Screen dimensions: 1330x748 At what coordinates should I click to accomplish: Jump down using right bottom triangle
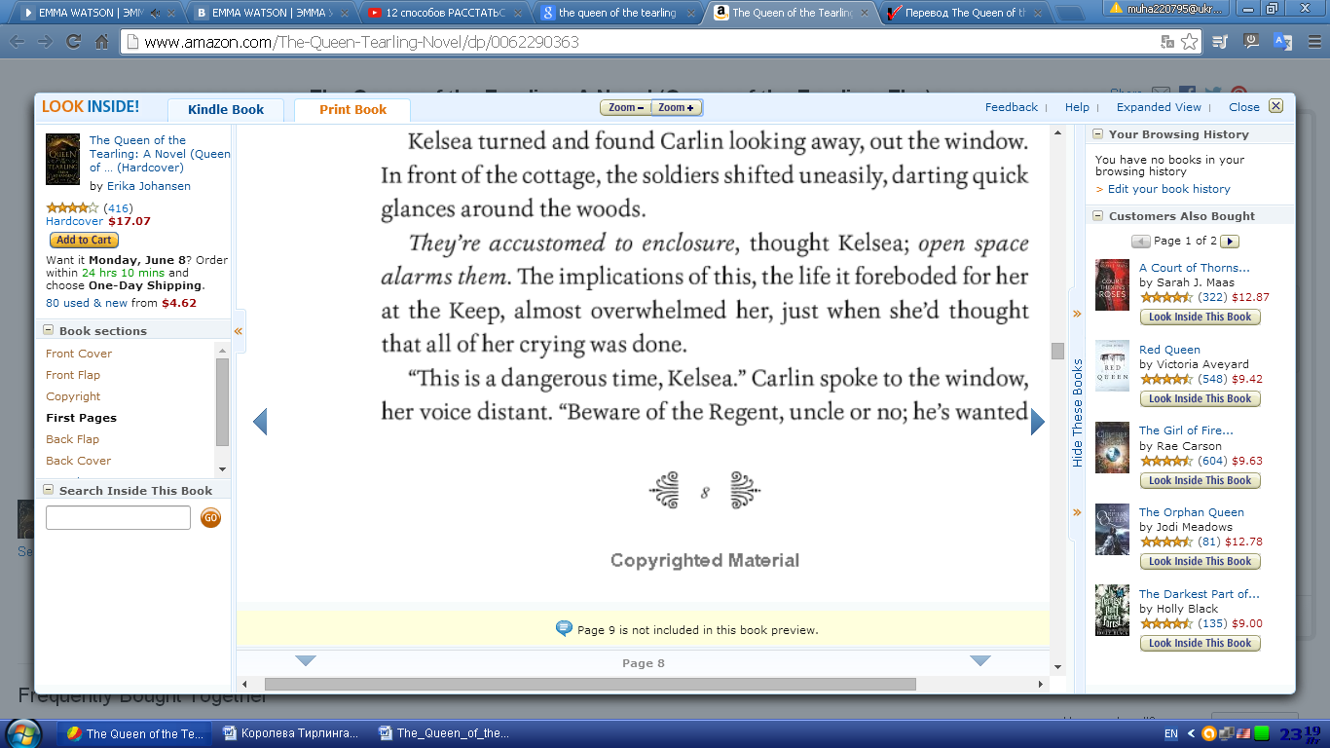tap(980, 661)
